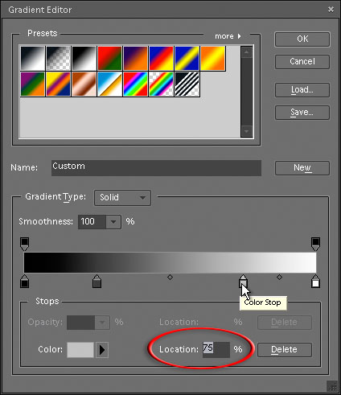The image size is (341, 395).
Task: Select the right opacity stop above gradient
Action: [x=315, y=244]
